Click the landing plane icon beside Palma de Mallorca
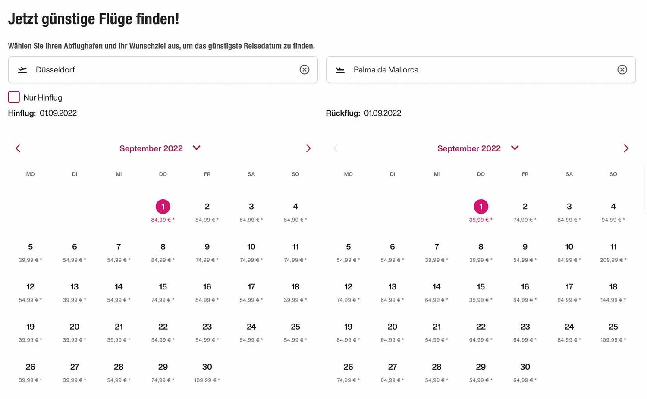Screen dimensions: 647x399 (340, 70)
